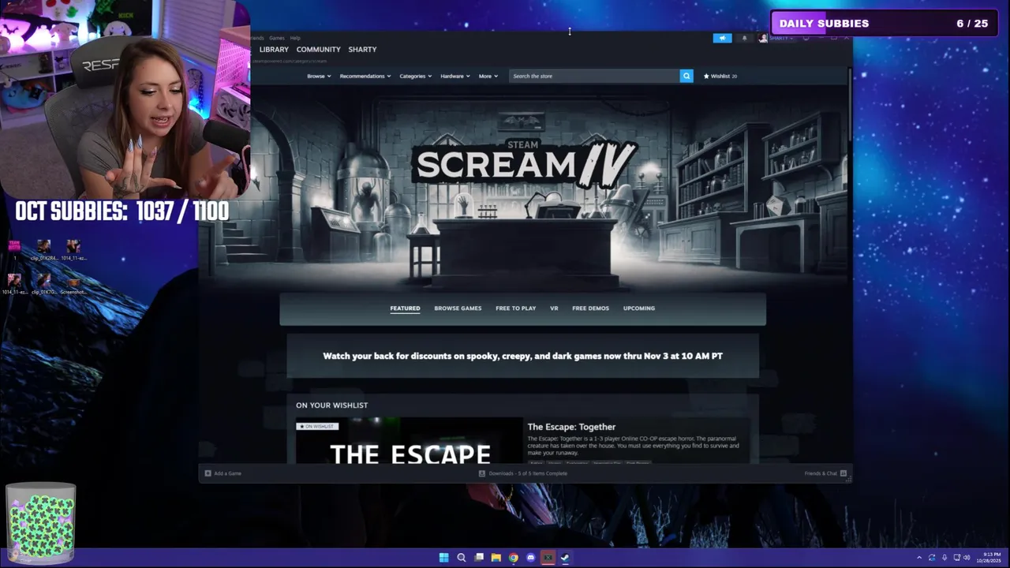Open File Explorer from the taskbar

click(x=496, y=558)
